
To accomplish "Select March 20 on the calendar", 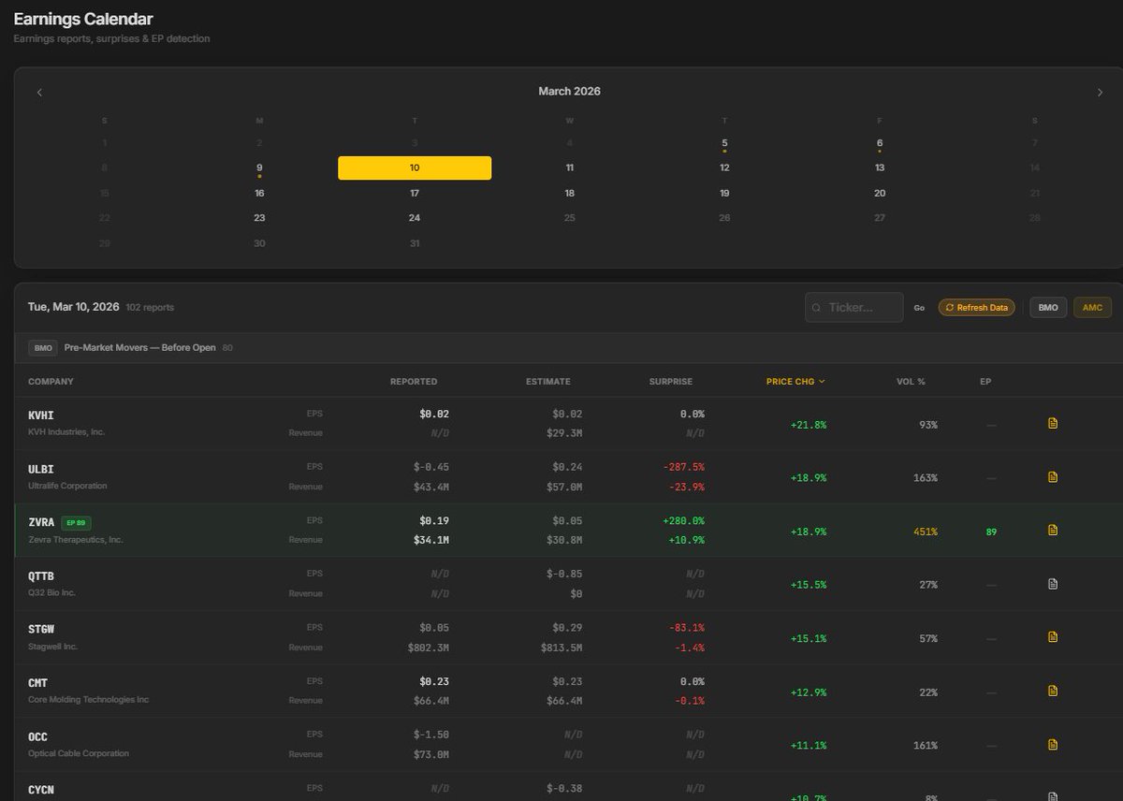I will coord(880,193).
